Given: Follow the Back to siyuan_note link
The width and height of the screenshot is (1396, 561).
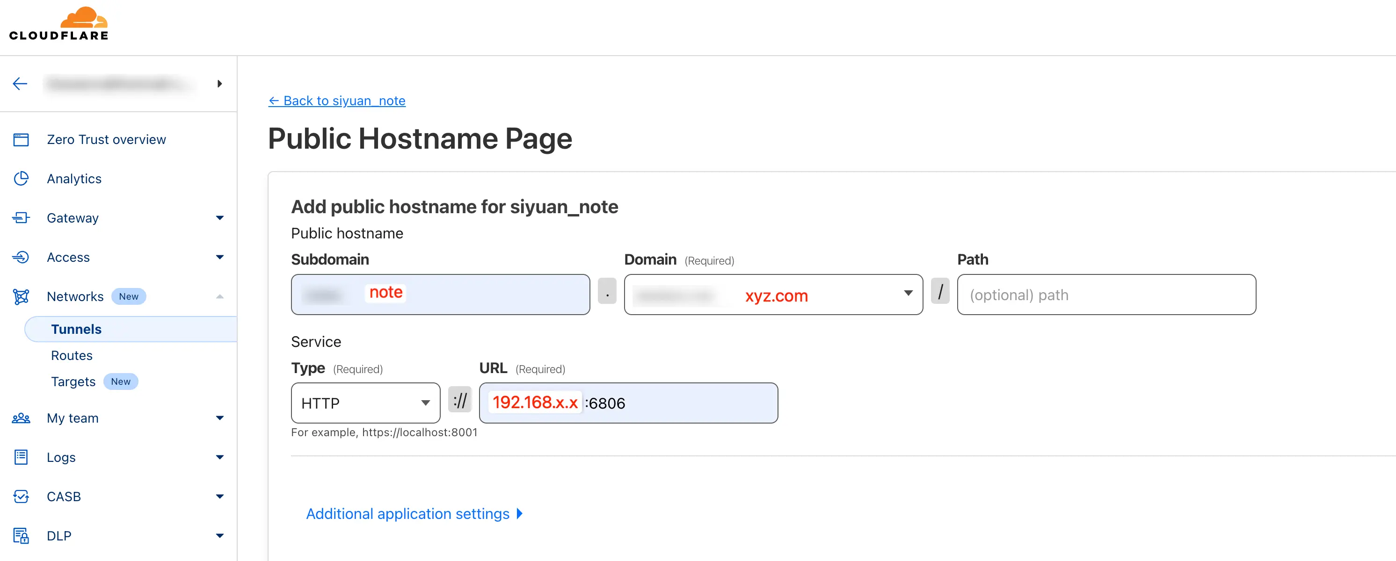Looking at the screenshot, I should pyautogui.click(x=336, y=101).
